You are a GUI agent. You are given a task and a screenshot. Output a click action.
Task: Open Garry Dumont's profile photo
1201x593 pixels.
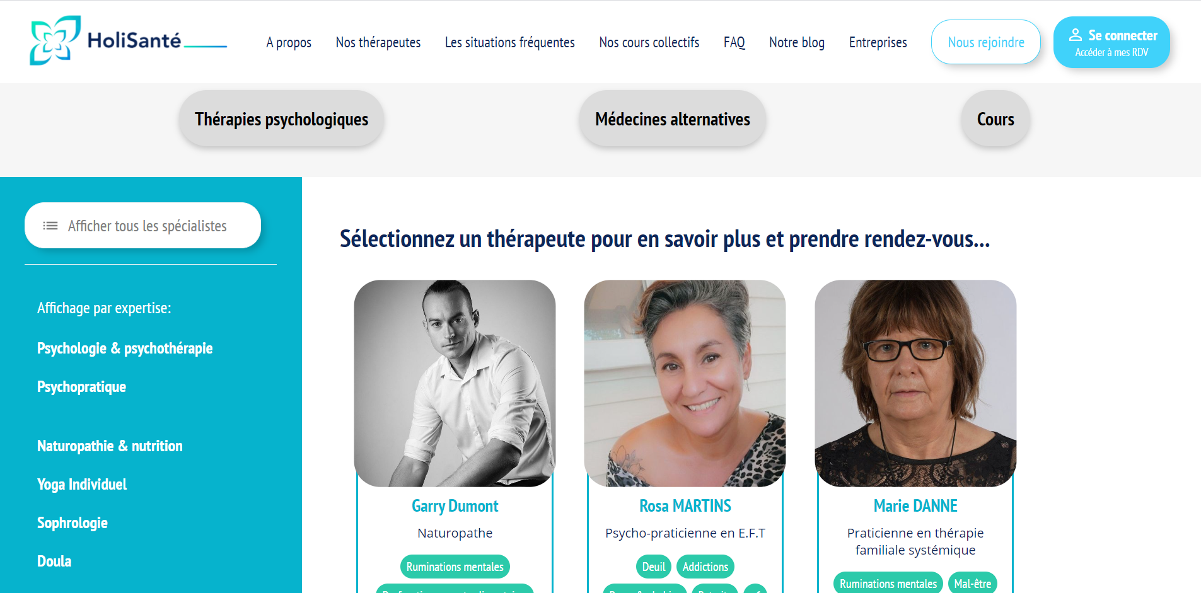(455, 383)
